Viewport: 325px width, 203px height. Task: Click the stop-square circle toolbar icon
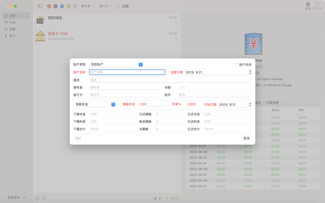pyautogui.click(x=75, y=6)
